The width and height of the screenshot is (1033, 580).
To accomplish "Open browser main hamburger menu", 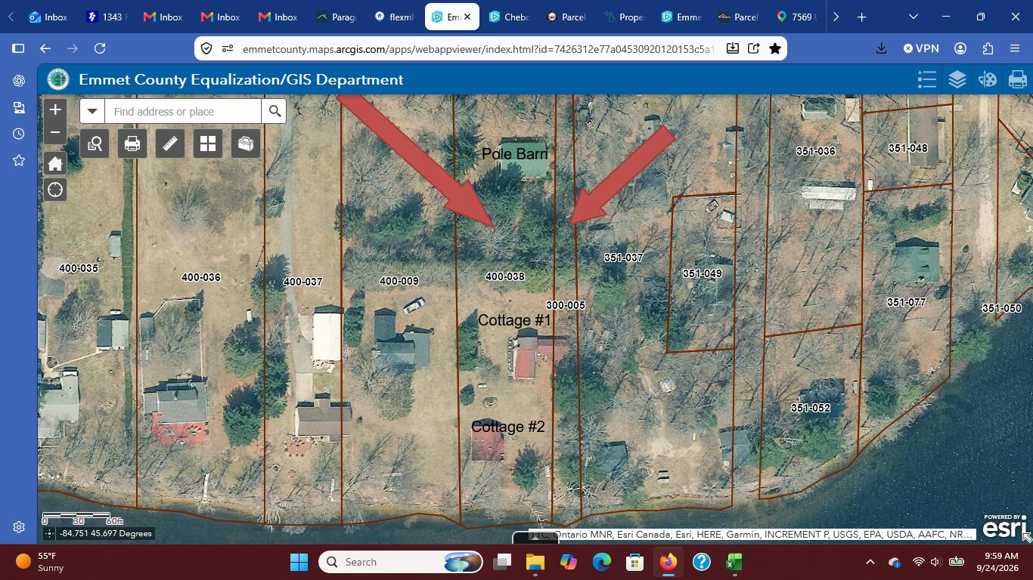I will [x=1015, y=48].
